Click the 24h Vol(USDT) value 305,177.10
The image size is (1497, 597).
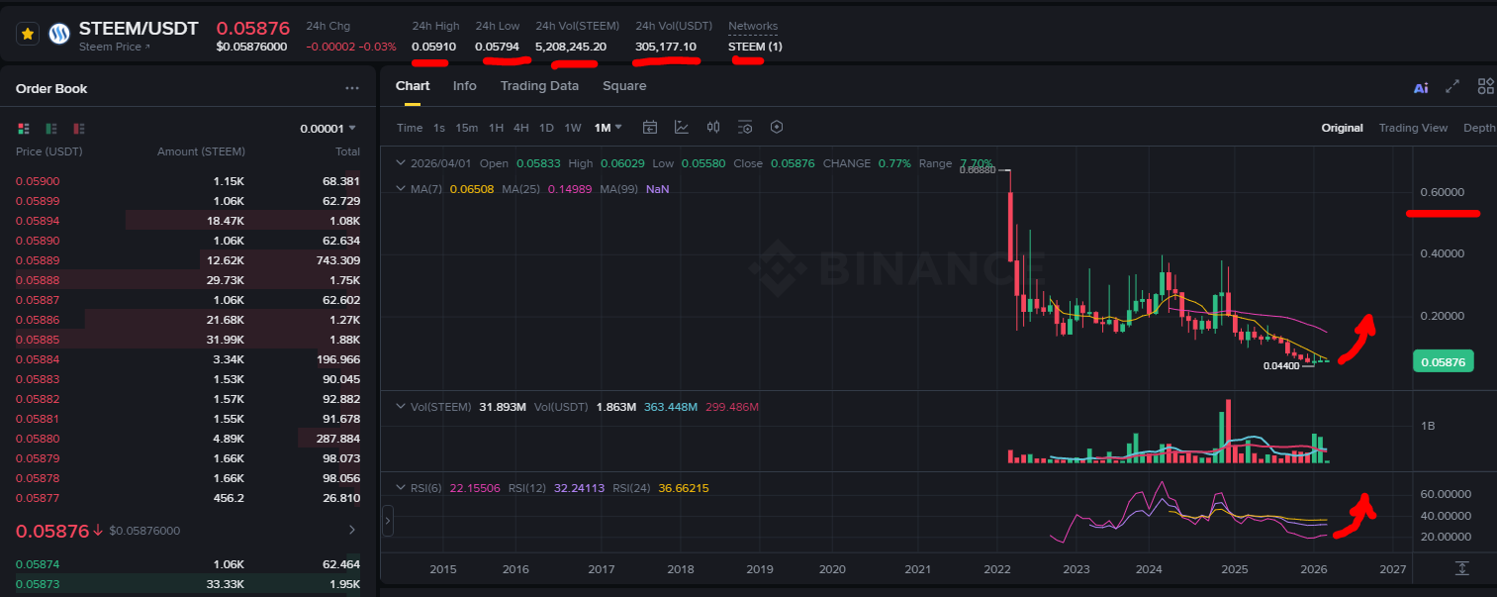(666, 47)
